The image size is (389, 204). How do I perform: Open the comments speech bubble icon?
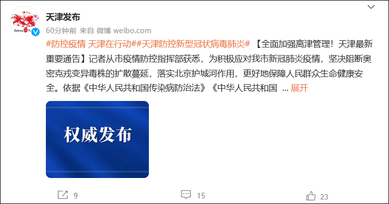[186, 195]
